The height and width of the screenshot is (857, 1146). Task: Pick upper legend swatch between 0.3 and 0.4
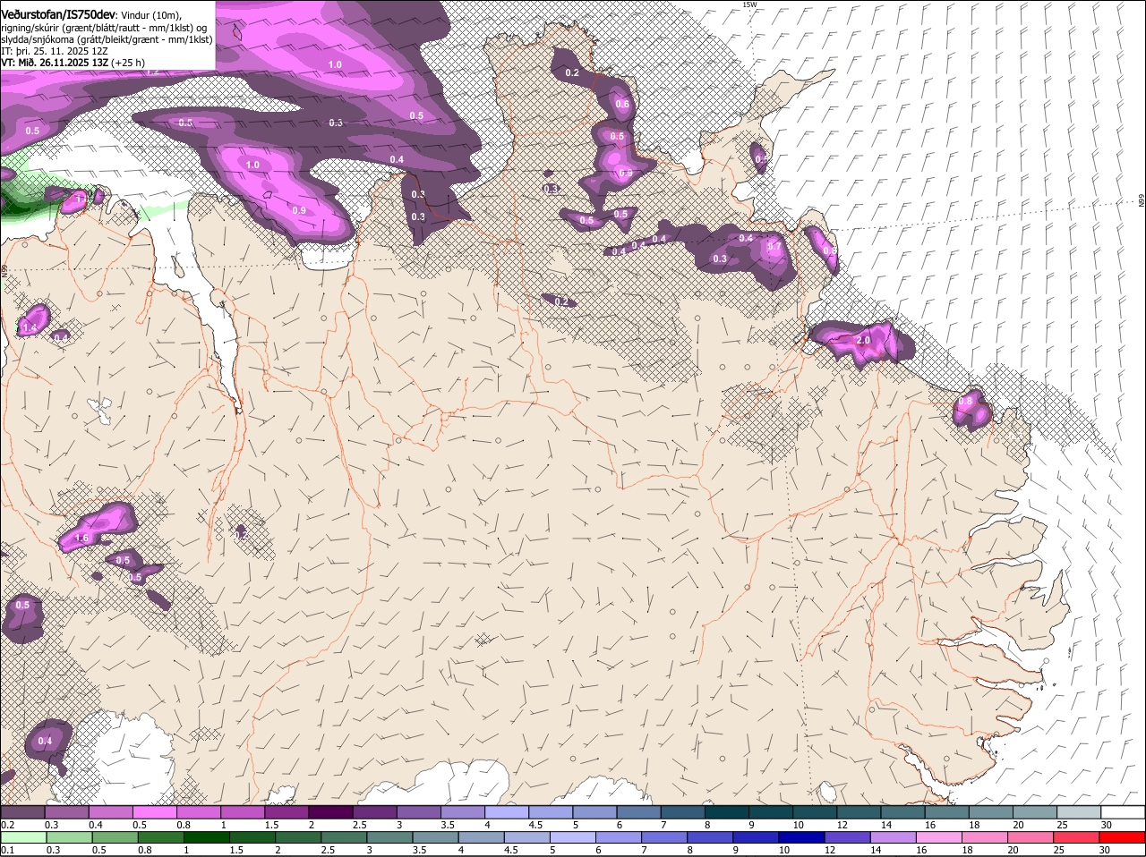66,811
